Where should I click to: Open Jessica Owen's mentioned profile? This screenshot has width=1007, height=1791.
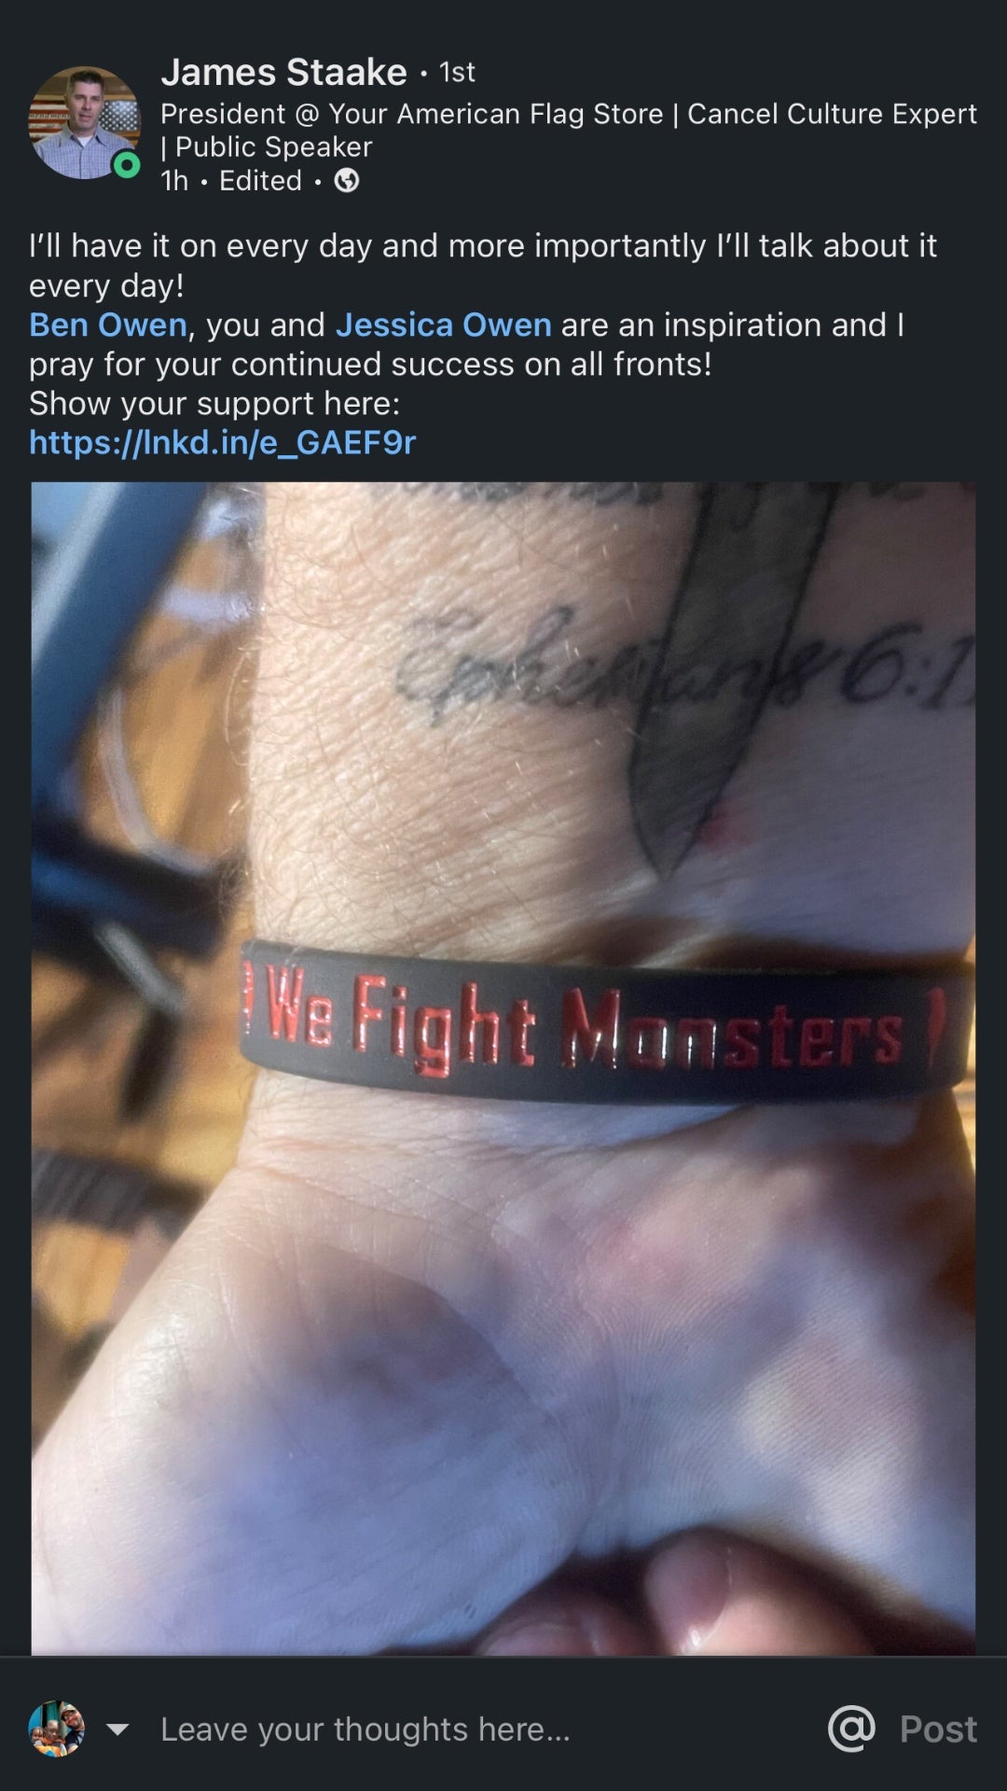point(443,325)
